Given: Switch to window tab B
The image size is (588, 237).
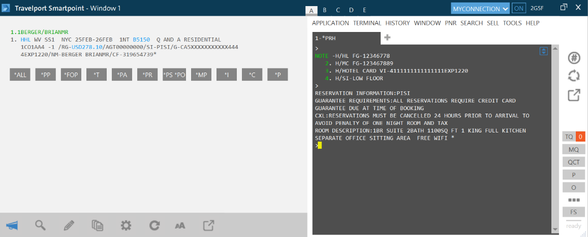Looking at the screenshot, I should pos(325,10).
